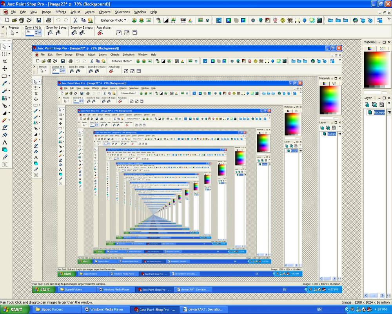Select the Clone brush tool
The image size is (392, 314).
click(4, 98)
